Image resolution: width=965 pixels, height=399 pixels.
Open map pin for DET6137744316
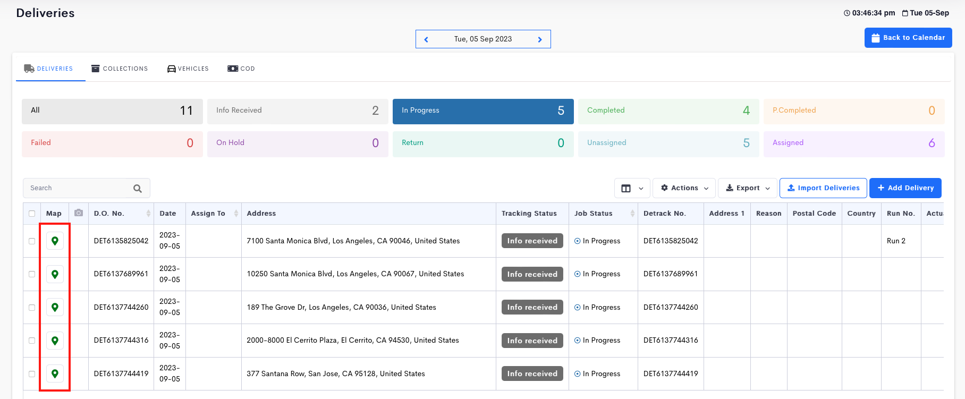55,341
